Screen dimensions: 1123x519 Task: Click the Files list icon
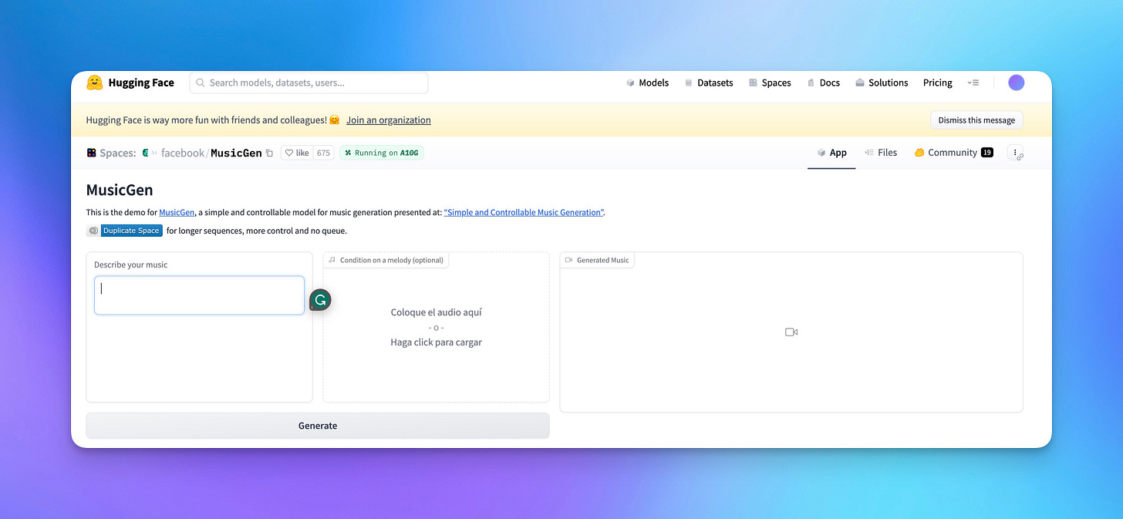[x=869, y=153]
